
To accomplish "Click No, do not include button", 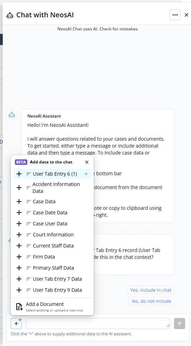I will [x=152, y=301].
